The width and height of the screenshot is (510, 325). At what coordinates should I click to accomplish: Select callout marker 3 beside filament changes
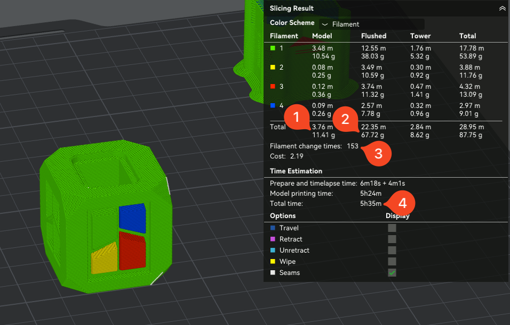point(378,154)
